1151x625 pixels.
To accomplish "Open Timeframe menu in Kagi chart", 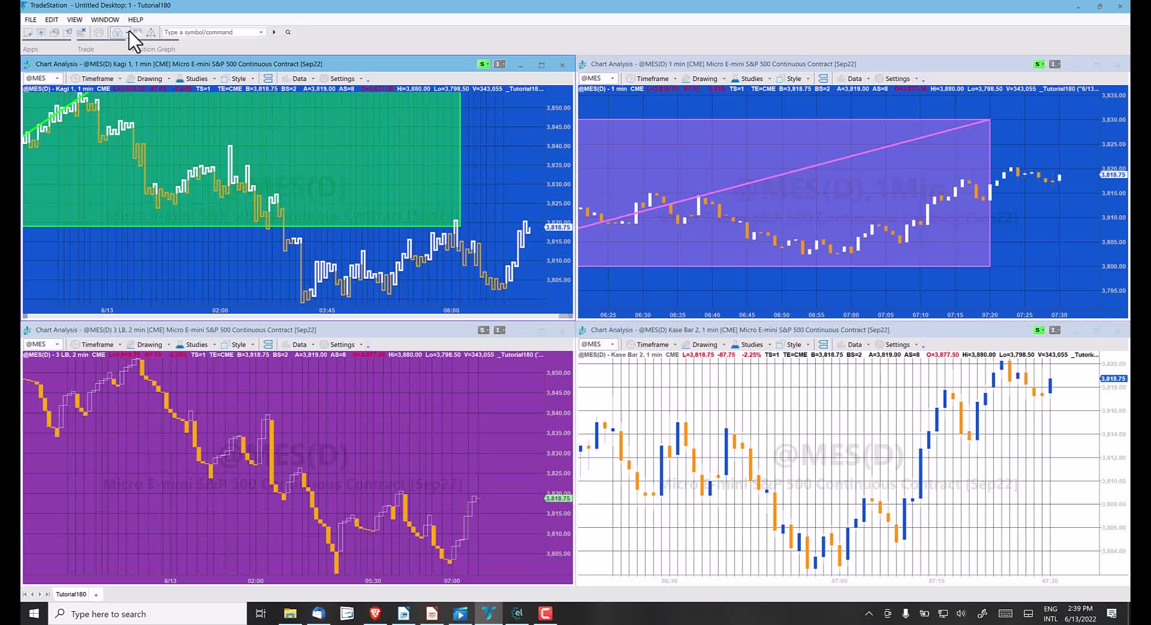I will (97, 79).
